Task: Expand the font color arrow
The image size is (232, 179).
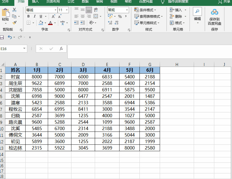Action: [55, 23]
